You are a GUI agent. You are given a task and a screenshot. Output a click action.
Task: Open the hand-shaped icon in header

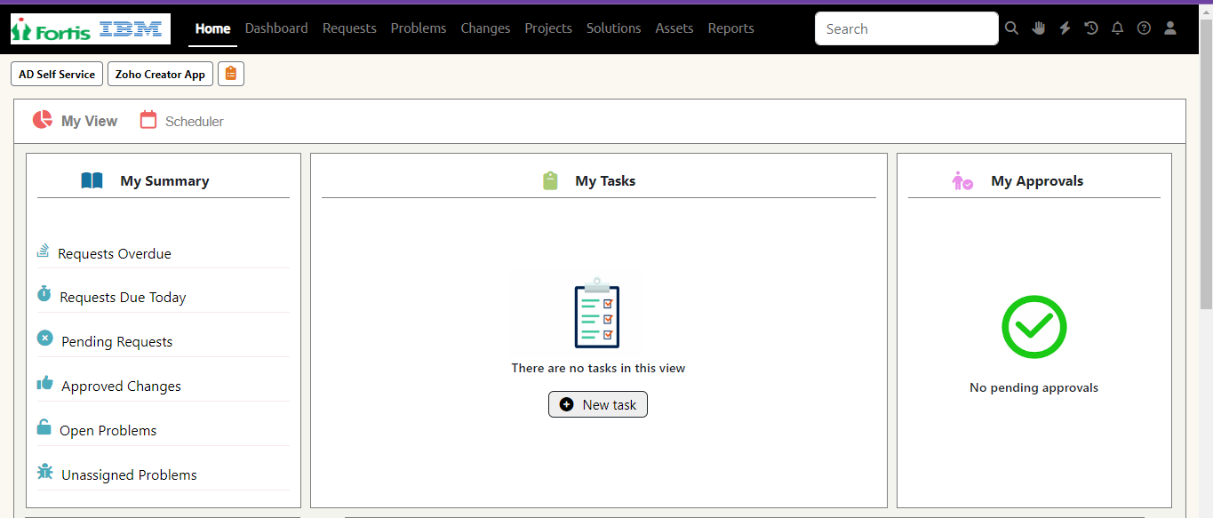pyautogui.click(x=1039, y=28)
